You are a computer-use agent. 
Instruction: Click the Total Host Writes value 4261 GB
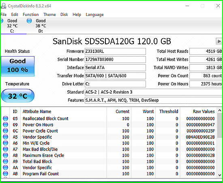[x=206, y=59]
